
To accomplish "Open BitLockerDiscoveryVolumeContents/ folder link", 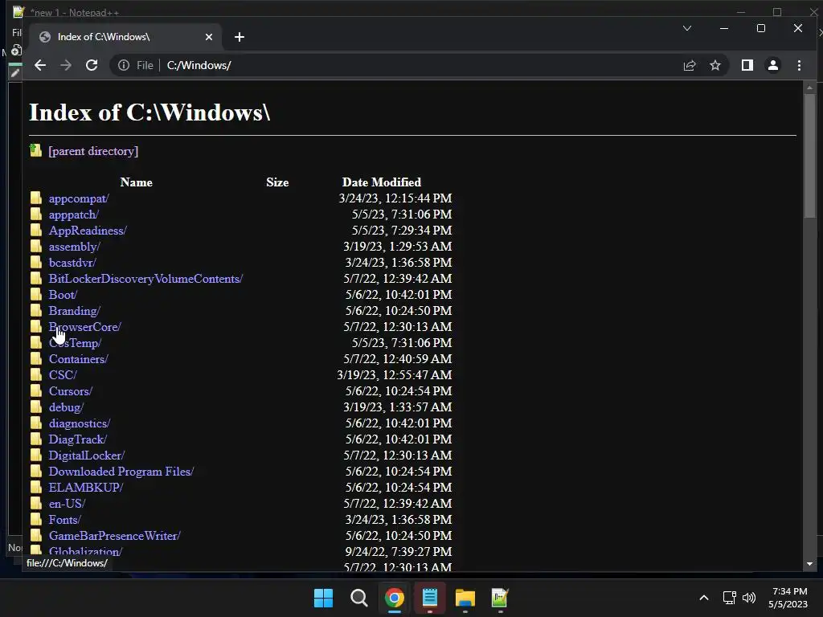I will pyautogui.click(x=145, y=279).
